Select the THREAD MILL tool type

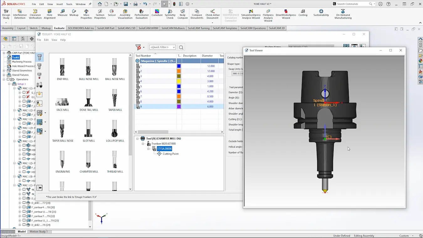(115, 161)
